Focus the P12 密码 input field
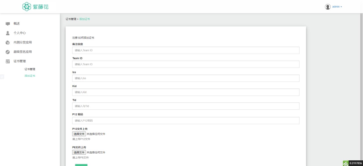Screen dimensions: 363x166 pyautogui.click(x=186, y=120)
